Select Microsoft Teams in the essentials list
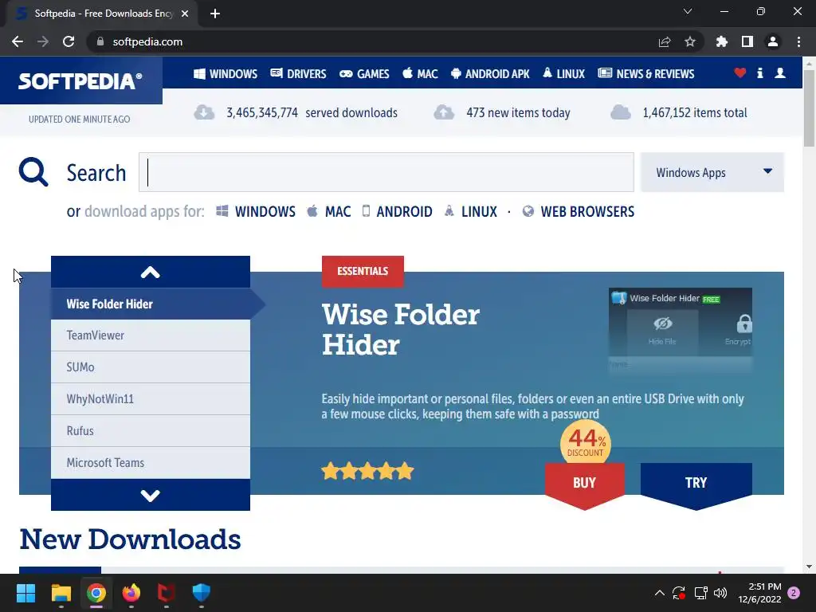 [151, 463]
